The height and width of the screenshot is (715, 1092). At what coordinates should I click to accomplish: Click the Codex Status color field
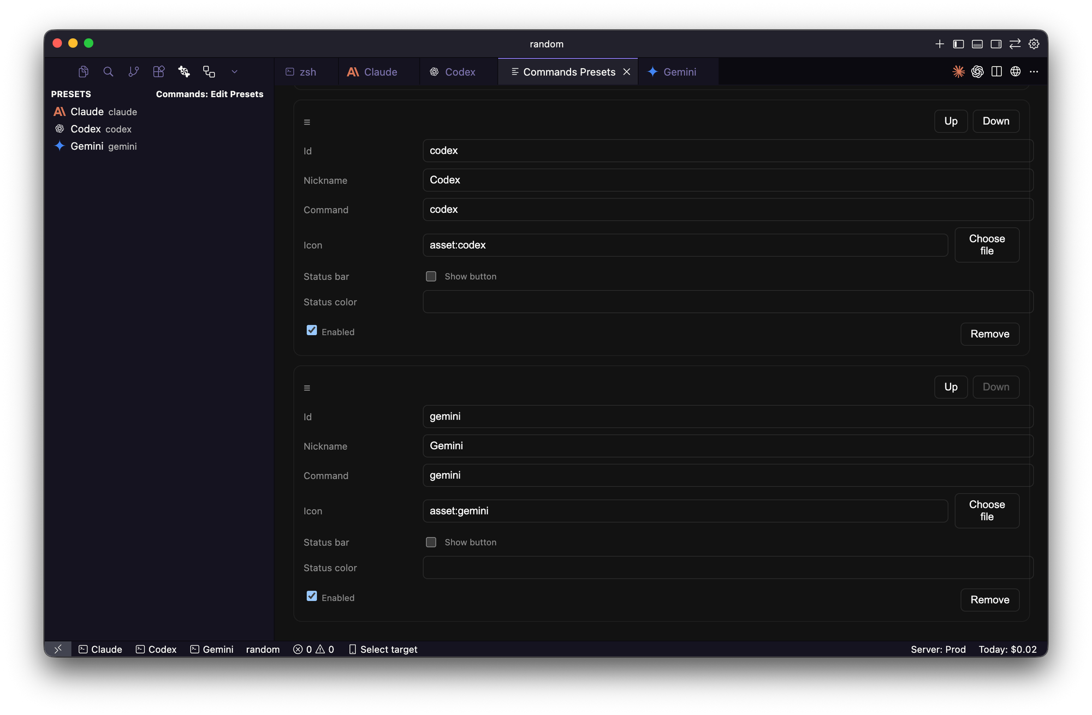(x=727, y=302)
